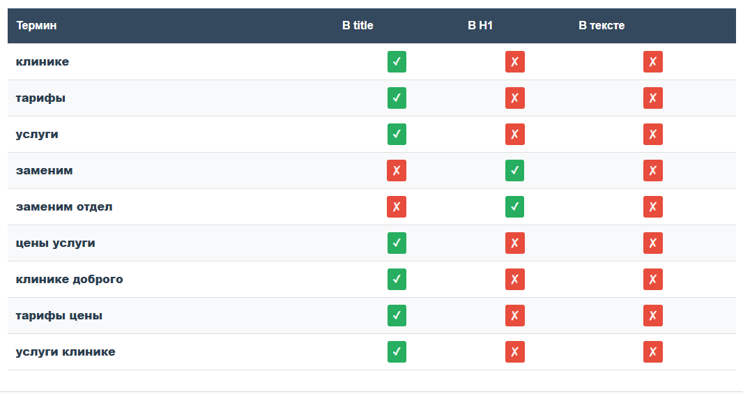Image resolution: width=743 pixels, height=394 pixels.
Task: Select the term заменим отдел
Action: pos(64,206)
